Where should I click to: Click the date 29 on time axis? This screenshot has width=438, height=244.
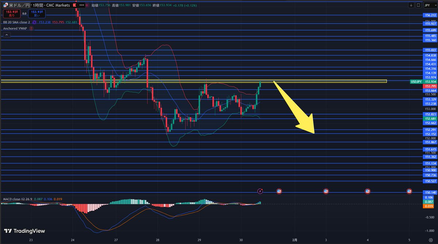[x=199, y=240]
